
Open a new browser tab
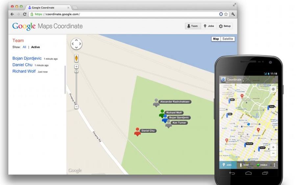pos(75,8)
